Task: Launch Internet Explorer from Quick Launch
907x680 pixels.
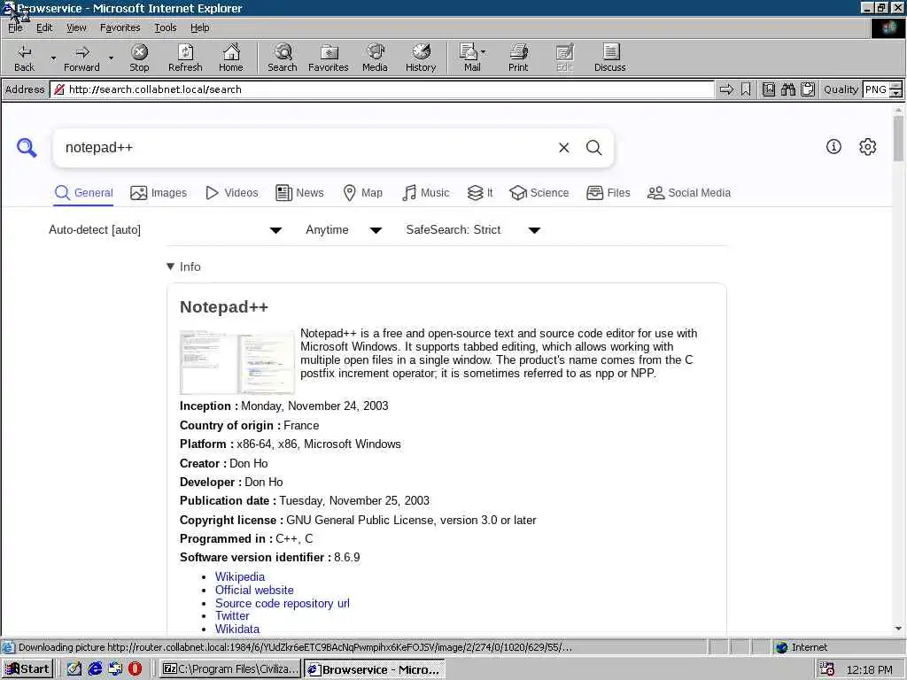Action: point(95,669)
